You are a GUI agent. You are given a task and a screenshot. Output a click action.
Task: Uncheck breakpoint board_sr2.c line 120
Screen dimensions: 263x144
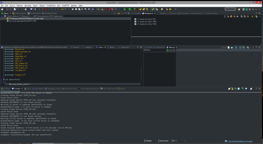pos(135,19)
